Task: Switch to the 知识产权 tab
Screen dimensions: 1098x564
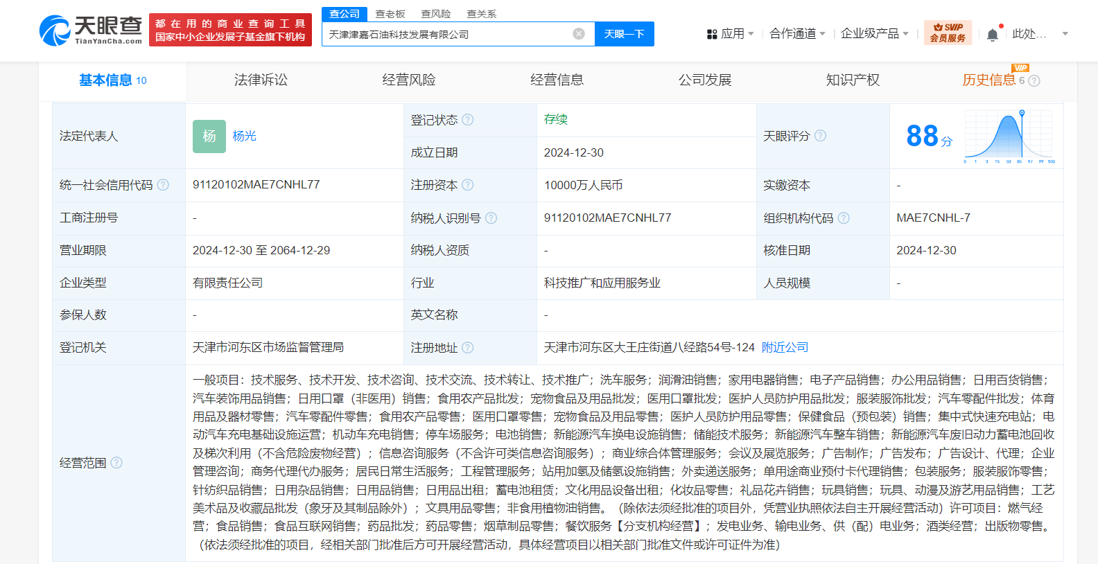Action: coord(853,80)
